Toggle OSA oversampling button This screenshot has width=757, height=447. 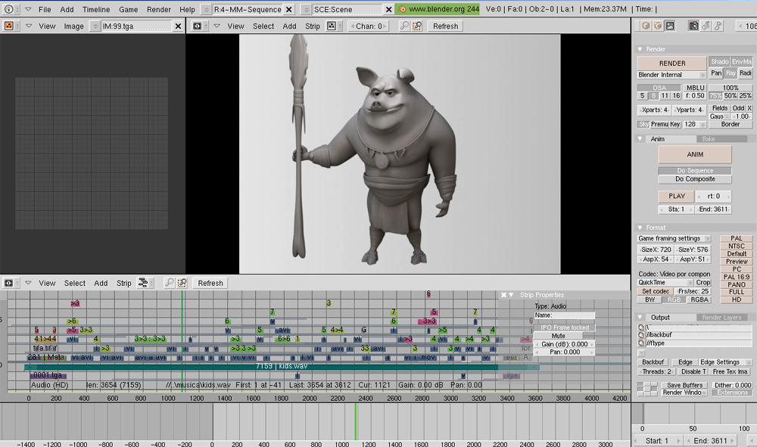(x=659, y=88)
